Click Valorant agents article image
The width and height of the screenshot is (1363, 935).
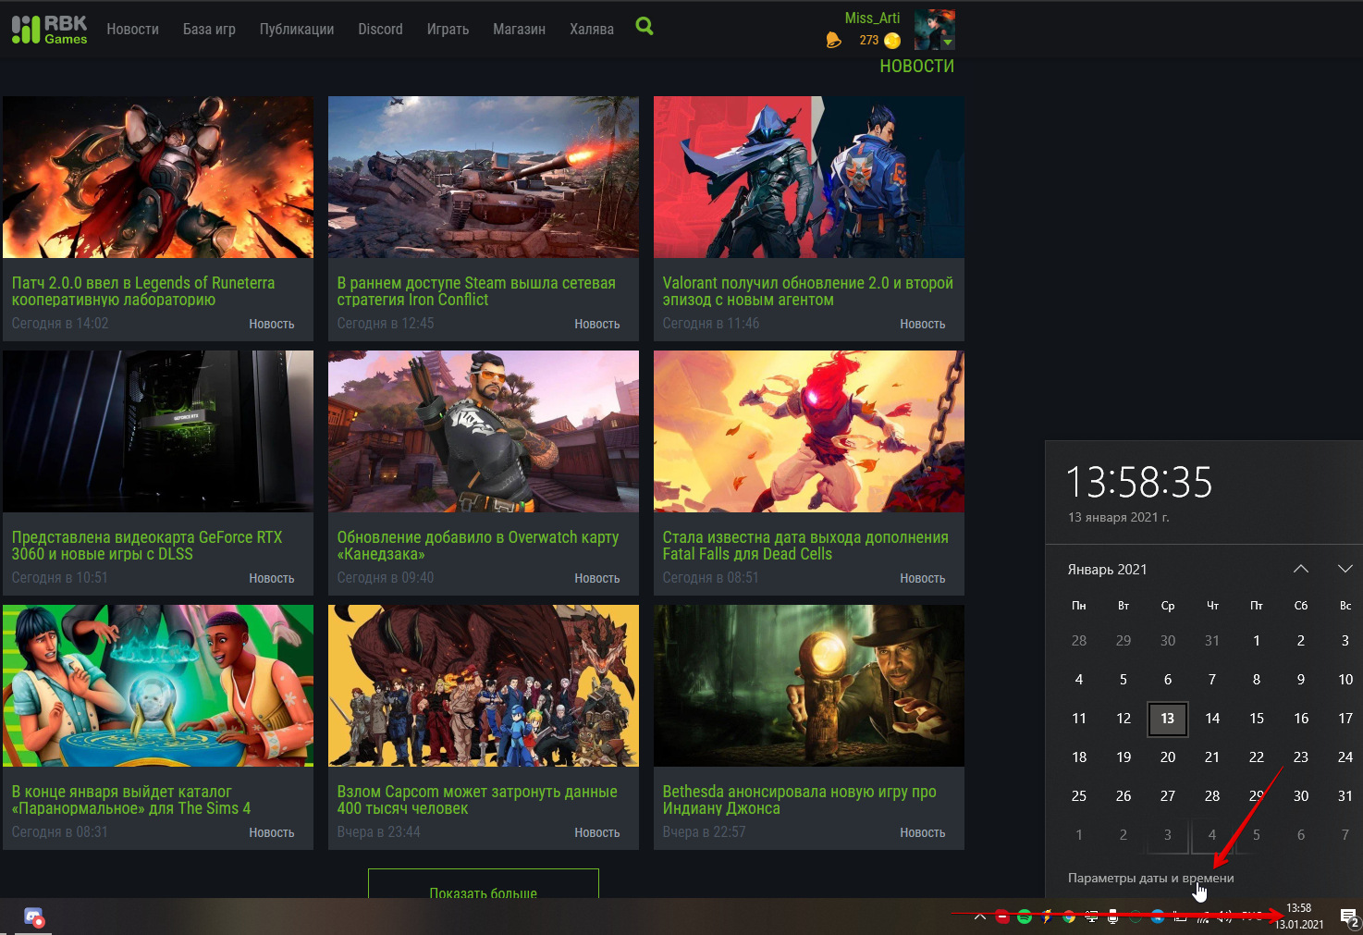point(809,177)
